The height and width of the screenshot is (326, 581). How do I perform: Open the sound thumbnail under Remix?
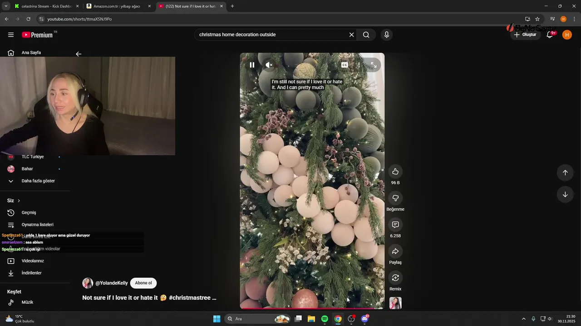[x=395, y=303]
